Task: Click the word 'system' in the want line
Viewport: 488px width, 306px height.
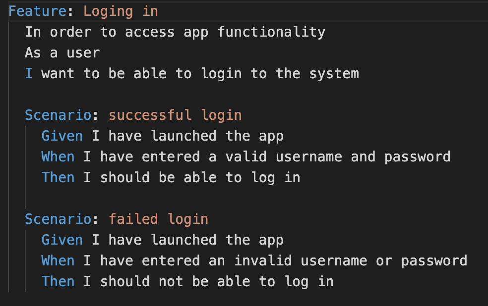Action: 334,74
